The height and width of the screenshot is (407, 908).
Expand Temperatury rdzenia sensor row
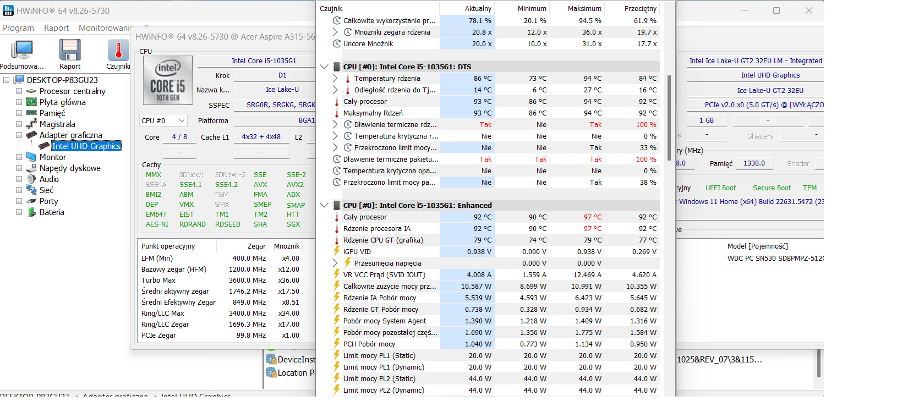[x=335, y=79]
